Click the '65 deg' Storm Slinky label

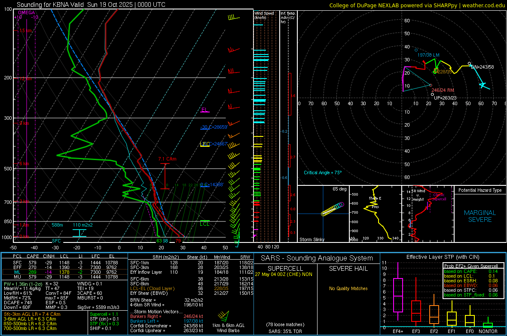[339, 189]
